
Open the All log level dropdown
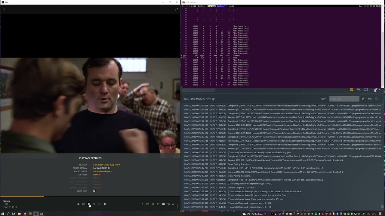[x=323, y=99]
